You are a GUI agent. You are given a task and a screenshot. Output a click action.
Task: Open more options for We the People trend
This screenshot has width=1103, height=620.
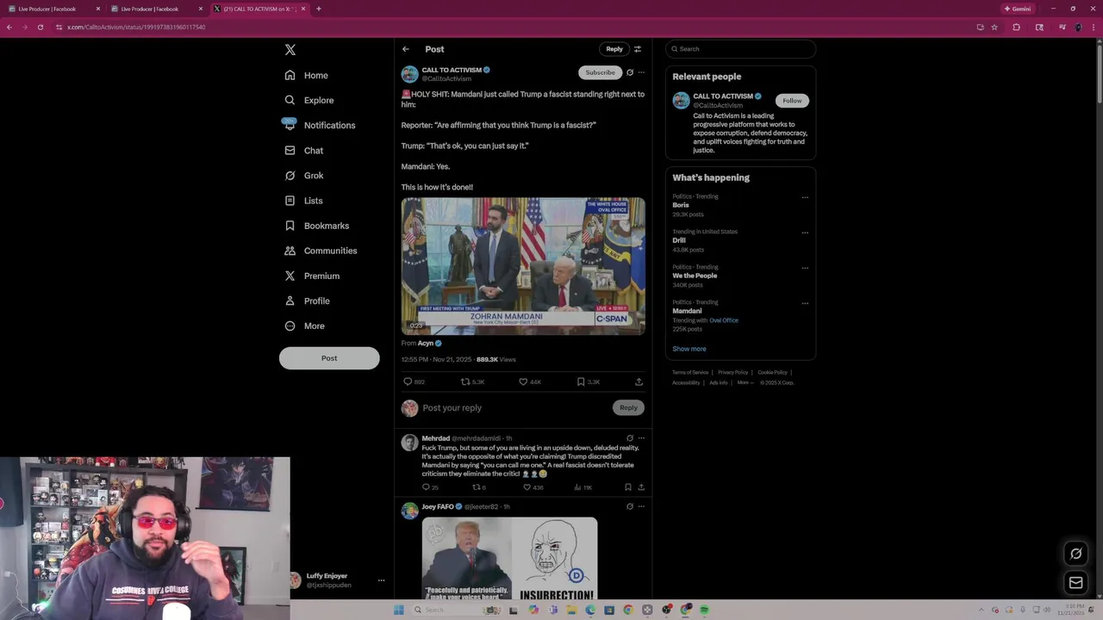pos(805,268)
